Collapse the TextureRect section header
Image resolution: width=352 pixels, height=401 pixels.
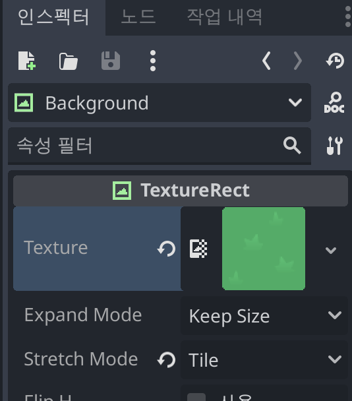(181, 191)
